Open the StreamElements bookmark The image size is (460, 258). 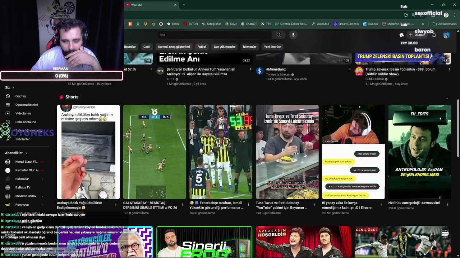pyautogui.click(x=346, y=24)
